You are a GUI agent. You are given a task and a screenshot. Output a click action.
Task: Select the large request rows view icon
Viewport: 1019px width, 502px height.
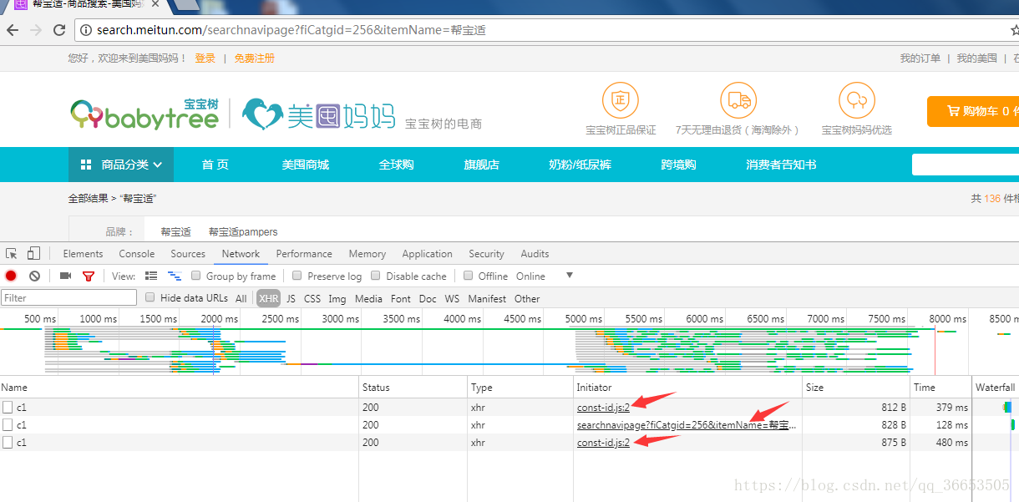pyautogui.click(x=151, y=276)
